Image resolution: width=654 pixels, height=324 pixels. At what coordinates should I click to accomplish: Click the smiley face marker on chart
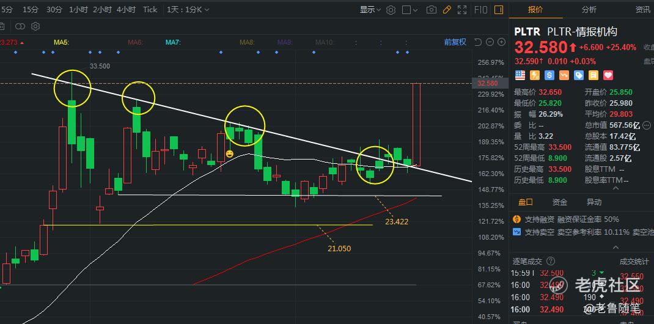pos(229,153)
